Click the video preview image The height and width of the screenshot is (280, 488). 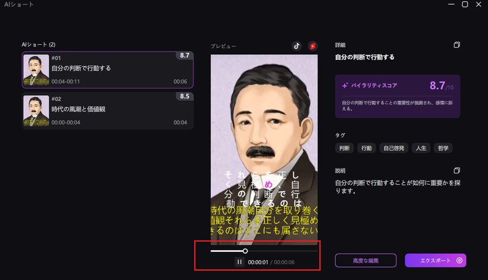pyautogui.click(x=264, y=124)
